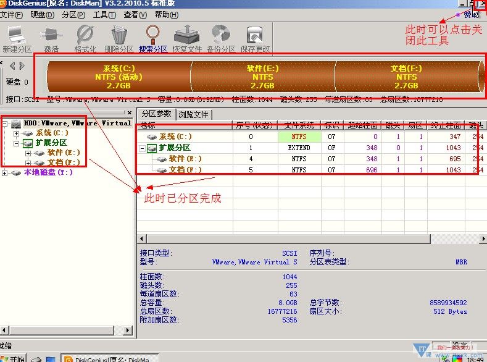This screenshot has height=362, width=487.
Task: Click the total bytes value 8589934592
Action: (x=448, y=303)
